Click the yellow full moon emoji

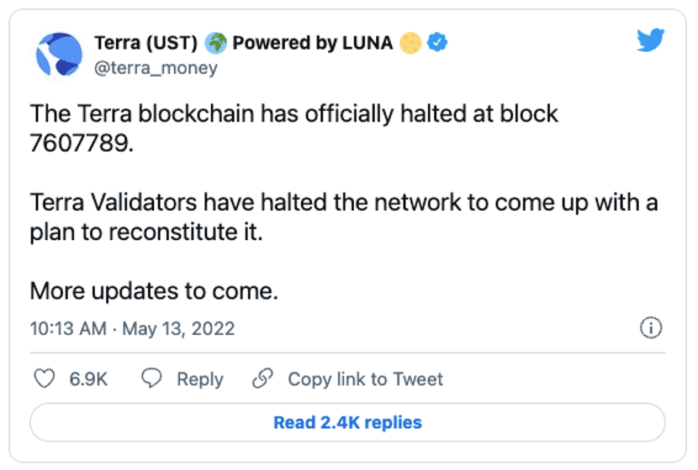click(x=410, y=43)
